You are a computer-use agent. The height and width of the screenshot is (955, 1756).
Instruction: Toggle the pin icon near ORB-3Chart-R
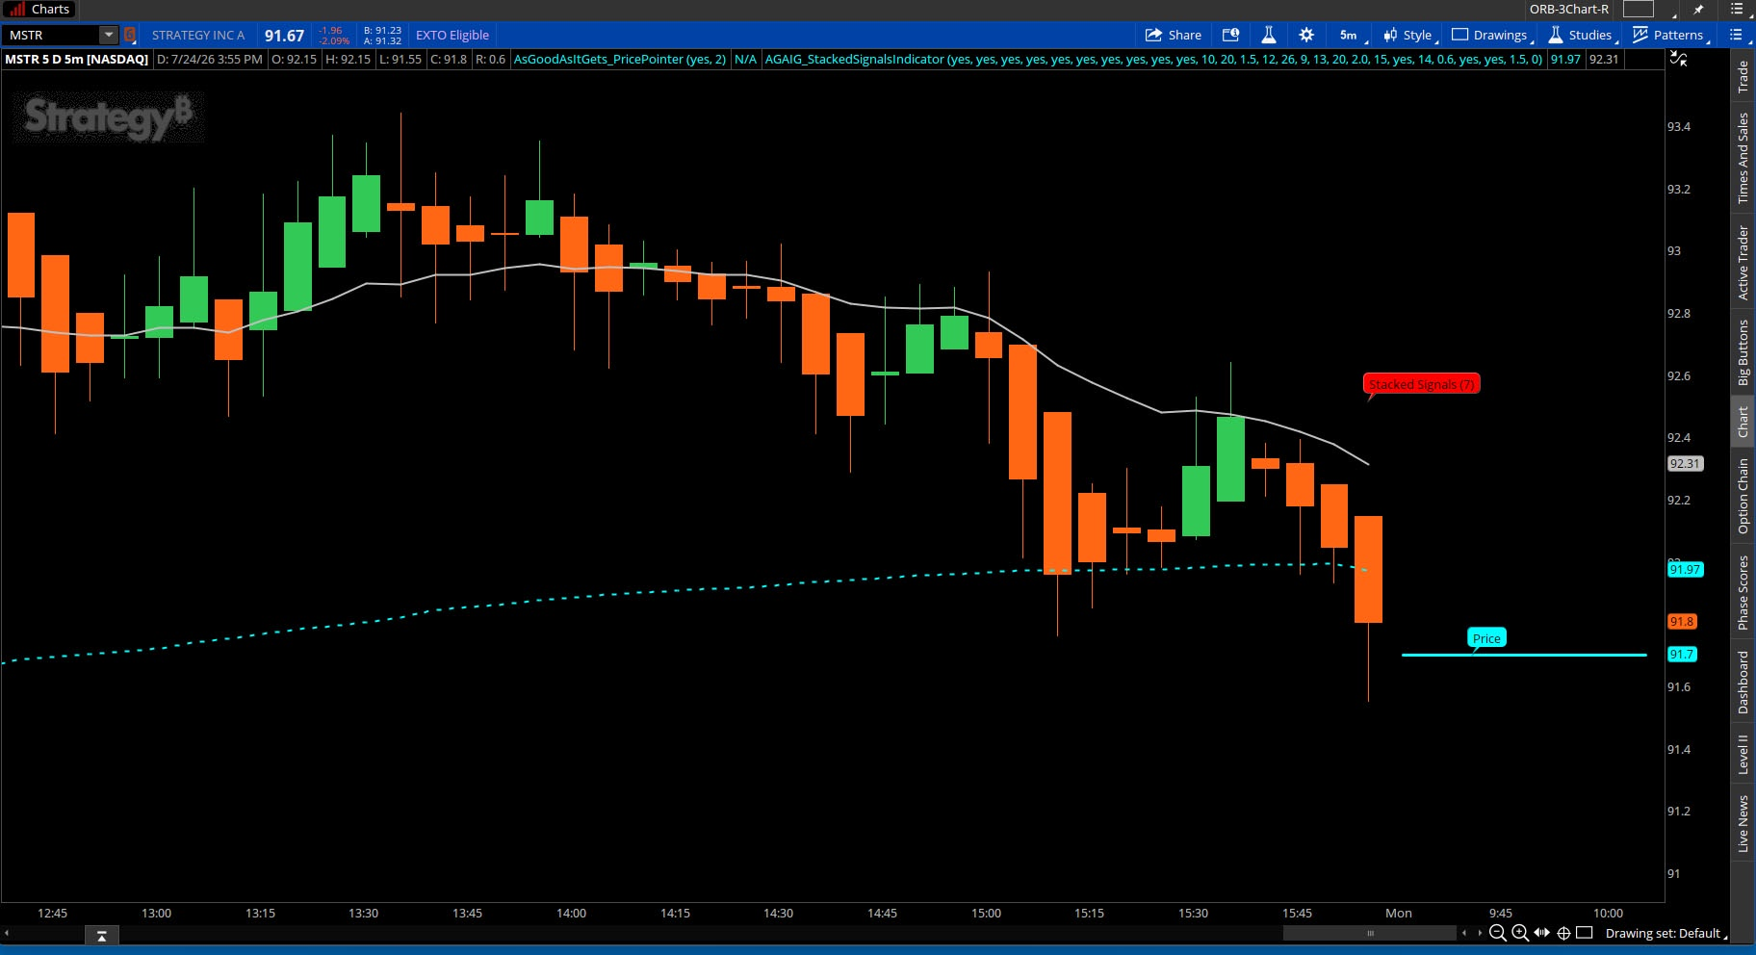click(x=1698, y=10)
